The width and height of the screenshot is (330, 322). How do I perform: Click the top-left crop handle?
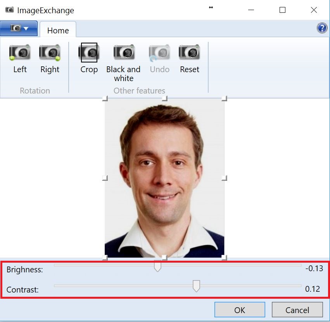(x=105, y=99)
